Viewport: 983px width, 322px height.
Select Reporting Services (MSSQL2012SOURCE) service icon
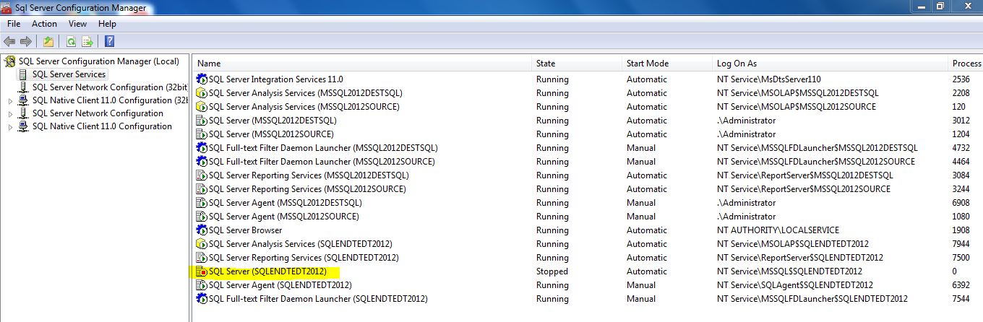pyautogui.click(x=202, y=189)
